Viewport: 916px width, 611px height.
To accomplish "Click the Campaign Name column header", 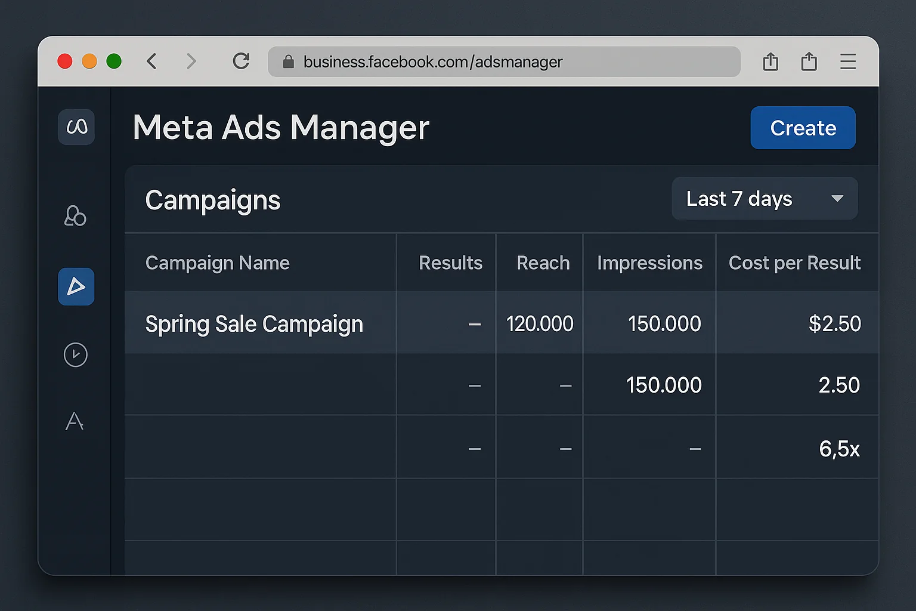I will coord(217,263).
